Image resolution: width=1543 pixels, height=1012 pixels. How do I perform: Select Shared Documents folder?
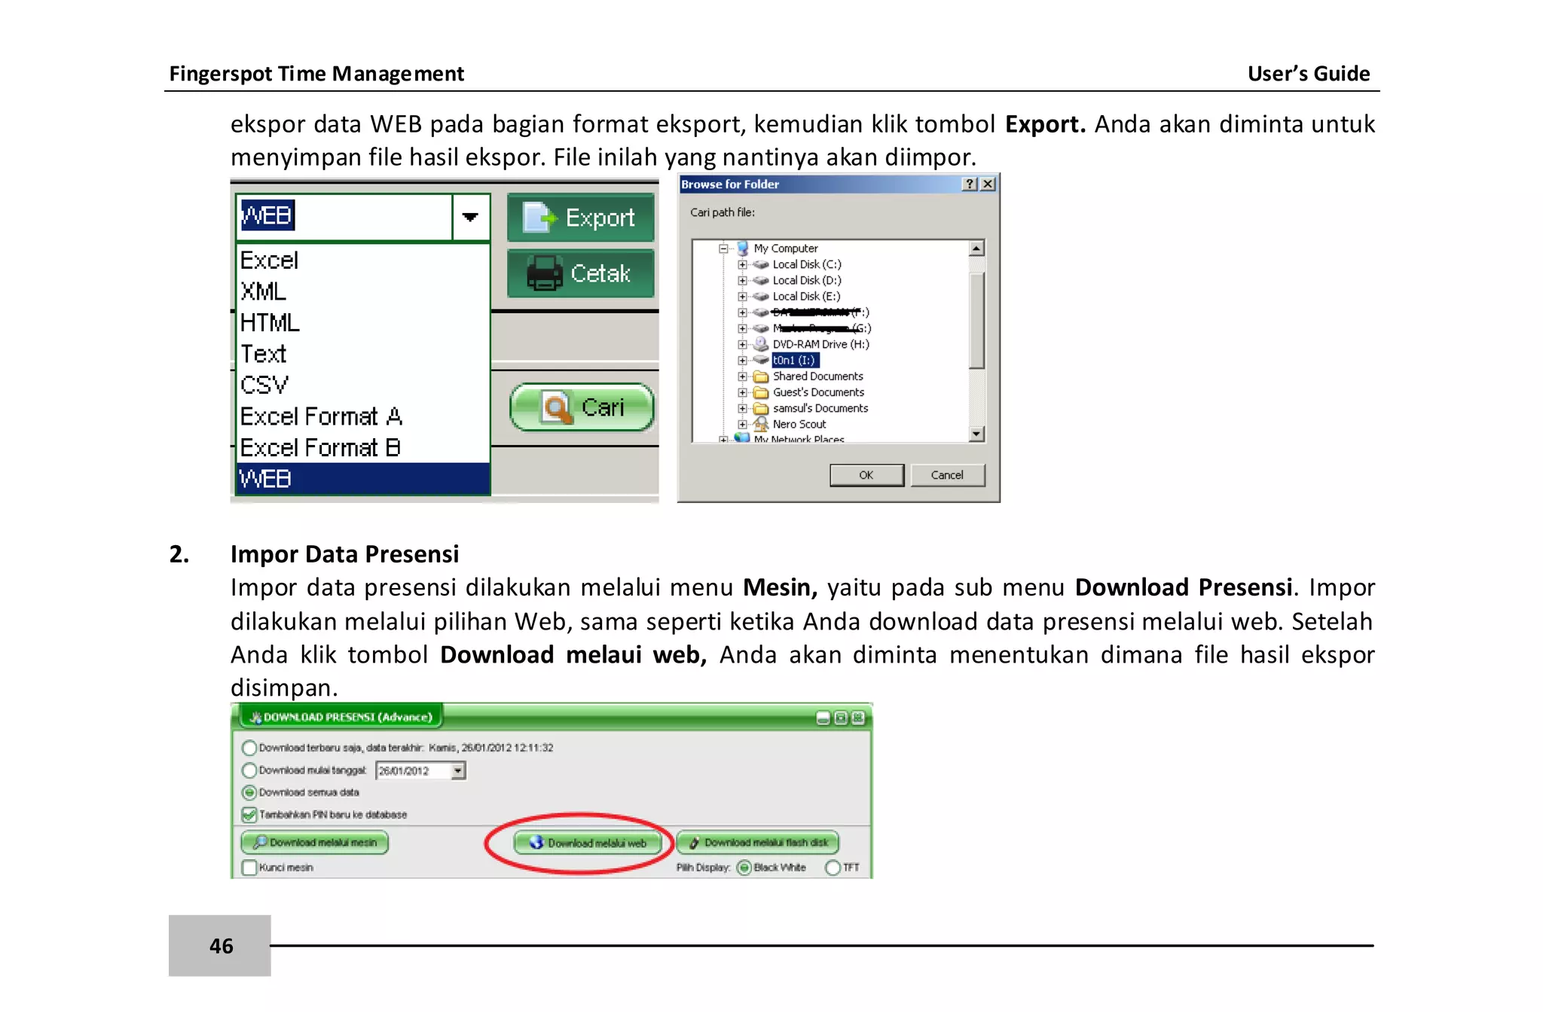[x=818, y=376]
